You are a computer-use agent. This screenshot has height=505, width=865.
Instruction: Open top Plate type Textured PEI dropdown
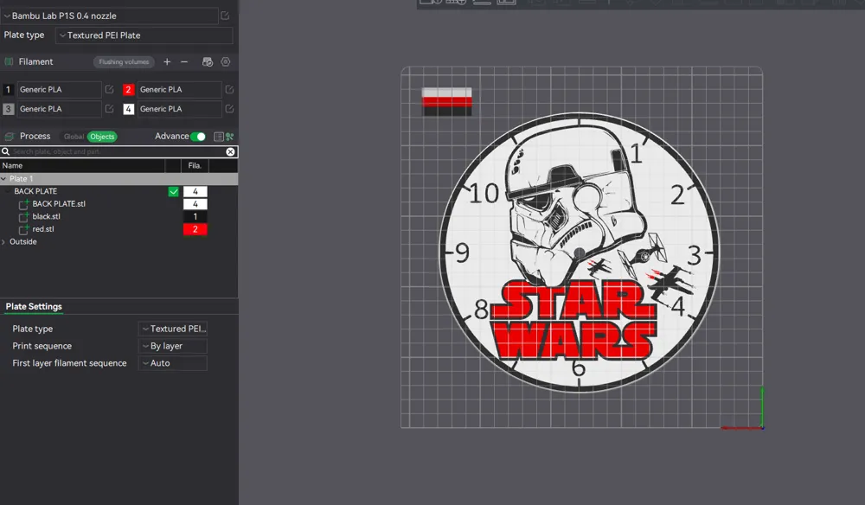click(144, 35)
